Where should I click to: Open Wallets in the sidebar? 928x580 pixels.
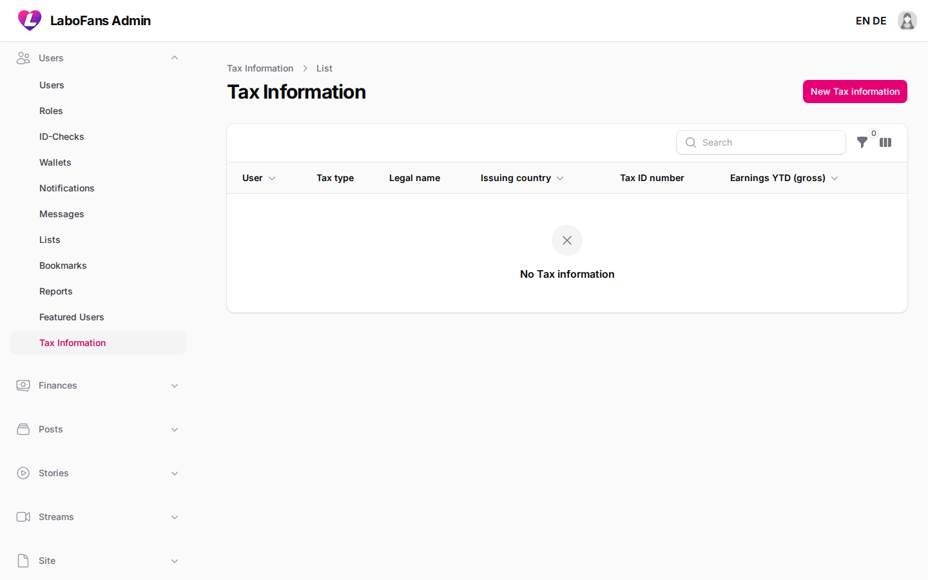tap(98, 162)
